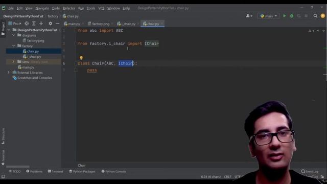
Task: Open the user account dropdown icon
Action: [x=249, y=16]
